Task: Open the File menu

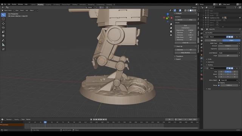Action: click(x=5, y=4)
